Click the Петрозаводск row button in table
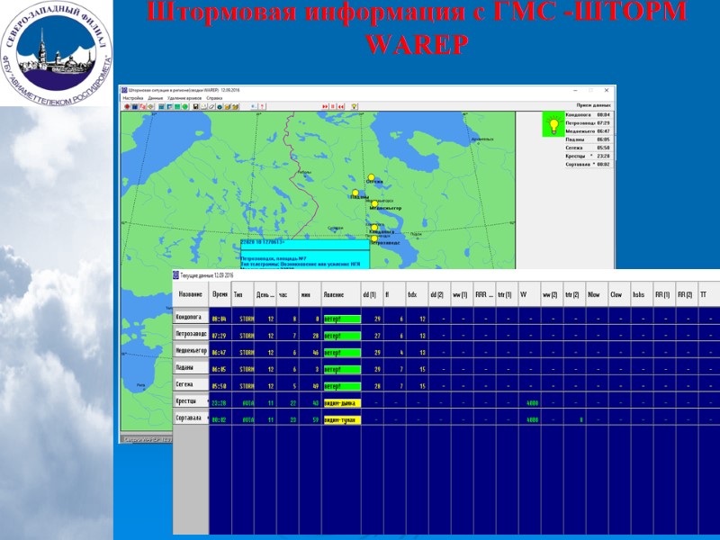720x540 pixels. (191, 333)
